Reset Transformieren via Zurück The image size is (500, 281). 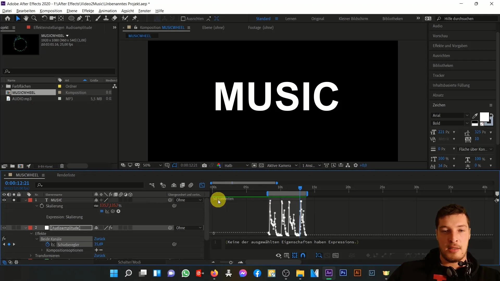click(100, 256)
